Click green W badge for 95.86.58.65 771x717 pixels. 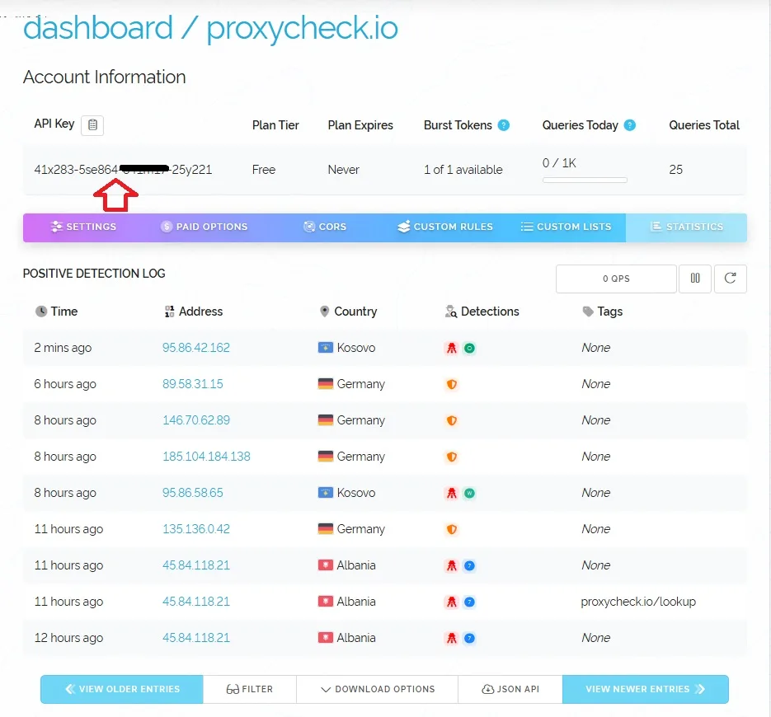click(469, 494)
